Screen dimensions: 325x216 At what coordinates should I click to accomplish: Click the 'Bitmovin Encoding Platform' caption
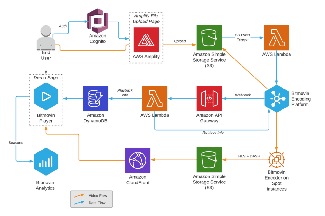click(301, 99)
